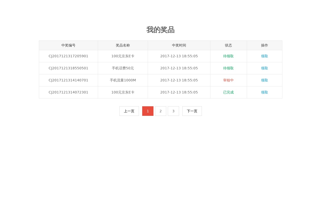
Task: Click the win time of 手机话费50元 row
Action: tap(179, 68)
